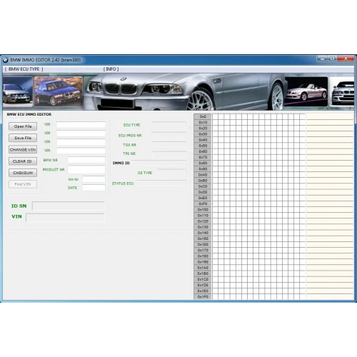Viewport: 357px width, 357px height.
Task: Click the ECU PROD NR field
Action: 169,136
